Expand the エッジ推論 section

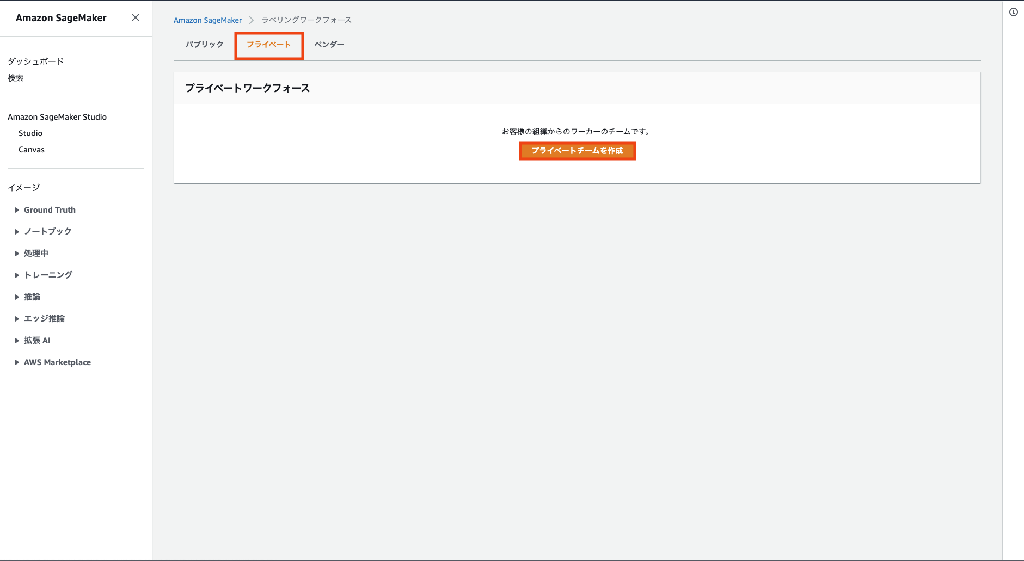tap(17, 319)
